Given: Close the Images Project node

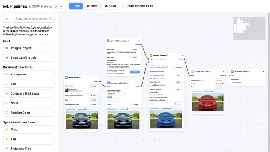Looking at the screenshot, I should 97,78.
